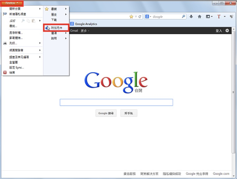Click the copy icon in the Edit row

pyautogui.click(x=28, y=21)
